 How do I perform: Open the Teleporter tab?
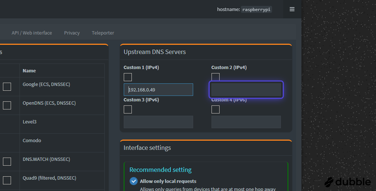coord(103,33)
